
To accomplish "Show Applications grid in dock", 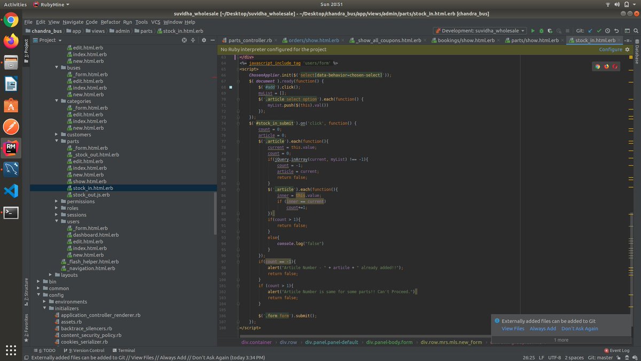I will point(11,350).
